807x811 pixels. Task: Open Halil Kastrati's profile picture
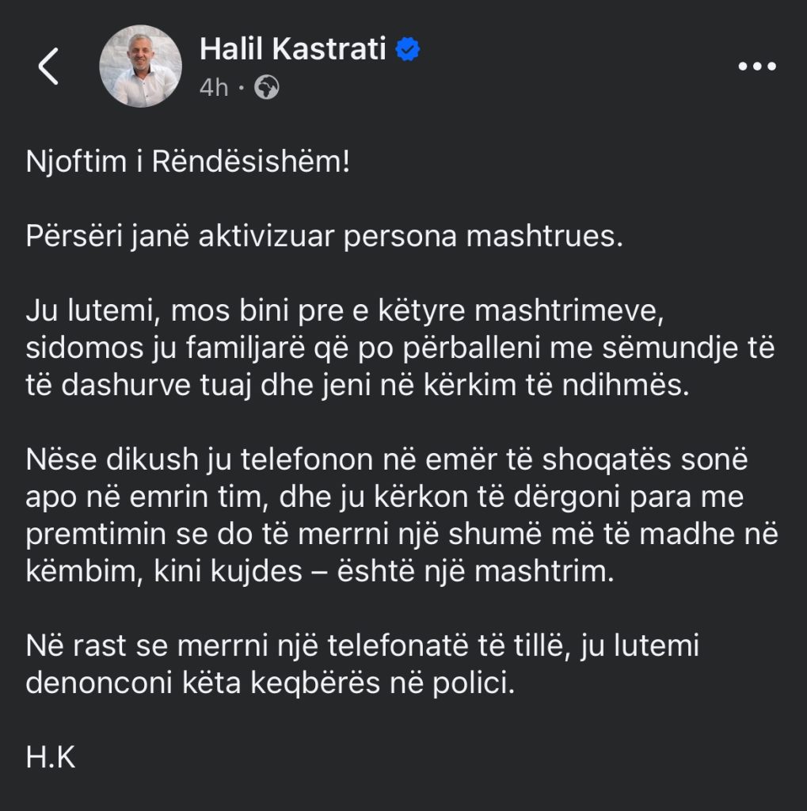pyautogui.click(x=141, y=67)
